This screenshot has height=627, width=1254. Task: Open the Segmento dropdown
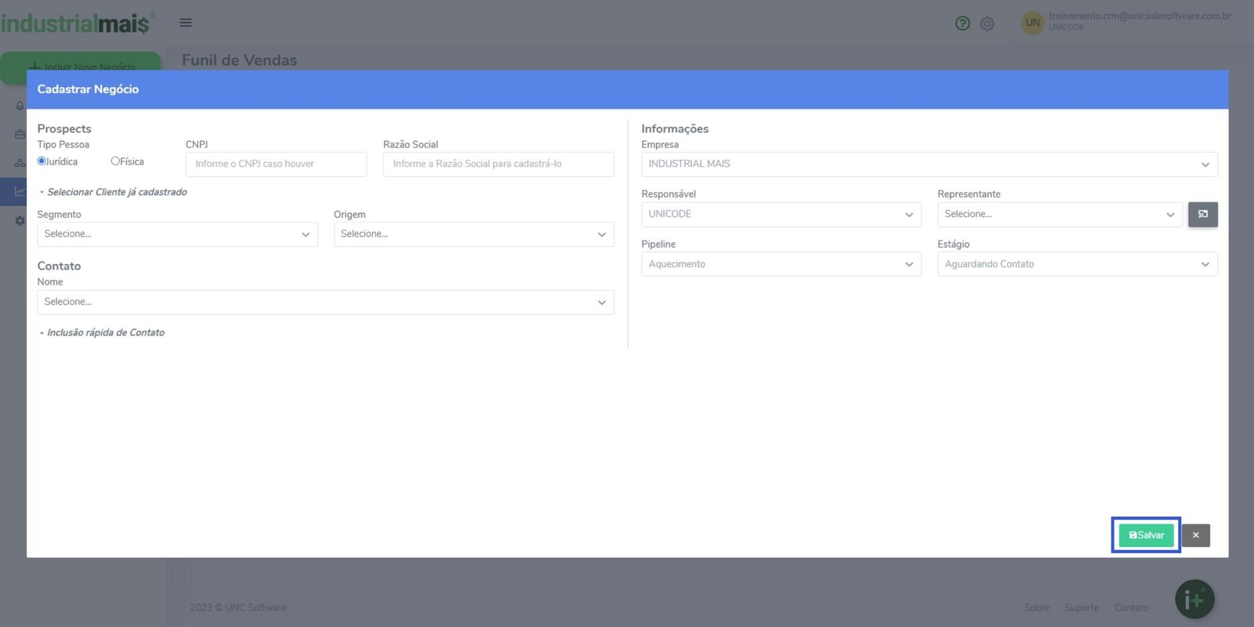(177, 234)
